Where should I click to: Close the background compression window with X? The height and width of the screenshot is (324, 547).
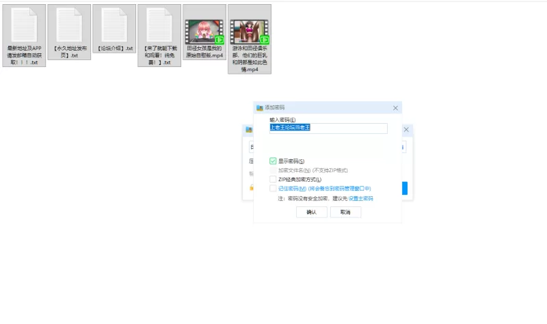406,129
